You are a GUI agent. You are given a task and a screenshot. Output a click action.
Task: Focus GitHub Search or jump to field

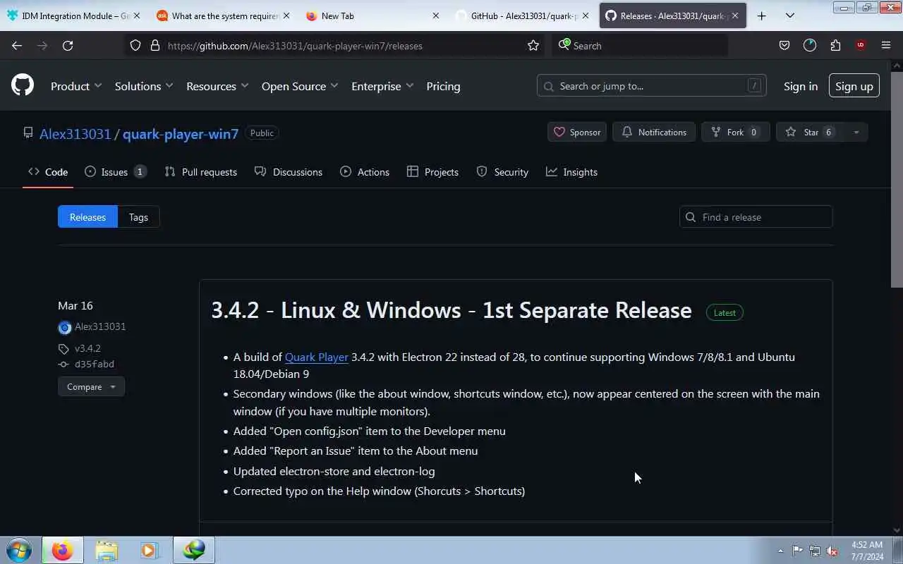[651, 86]
